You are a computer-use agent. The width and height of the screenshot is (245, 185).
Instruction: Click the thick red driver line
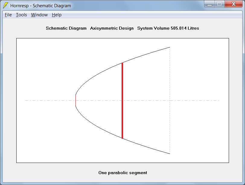(122, 100)
